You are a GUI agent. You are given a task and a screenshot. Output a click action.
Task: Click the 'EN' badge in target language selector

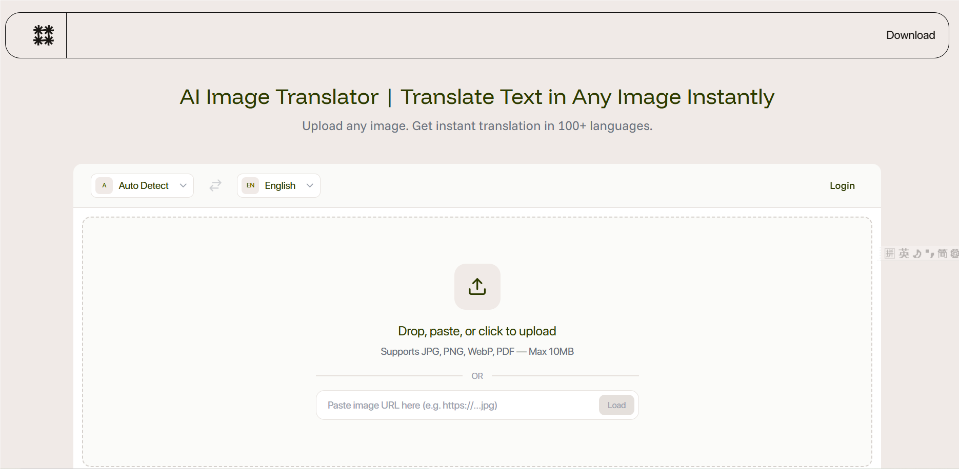[250, 185]
